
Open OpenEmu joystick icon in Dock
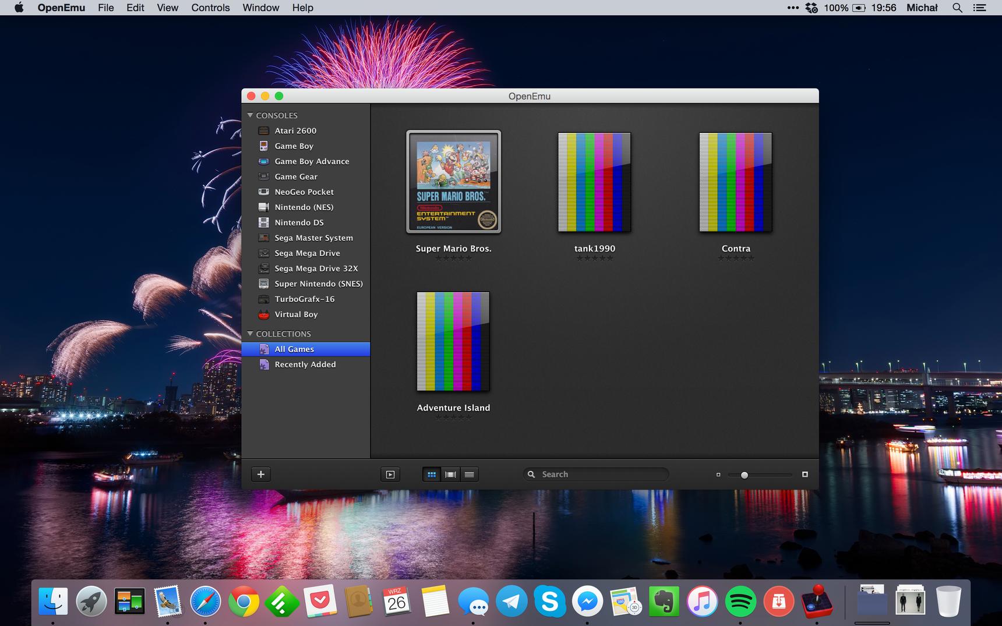tap(817, 602)
